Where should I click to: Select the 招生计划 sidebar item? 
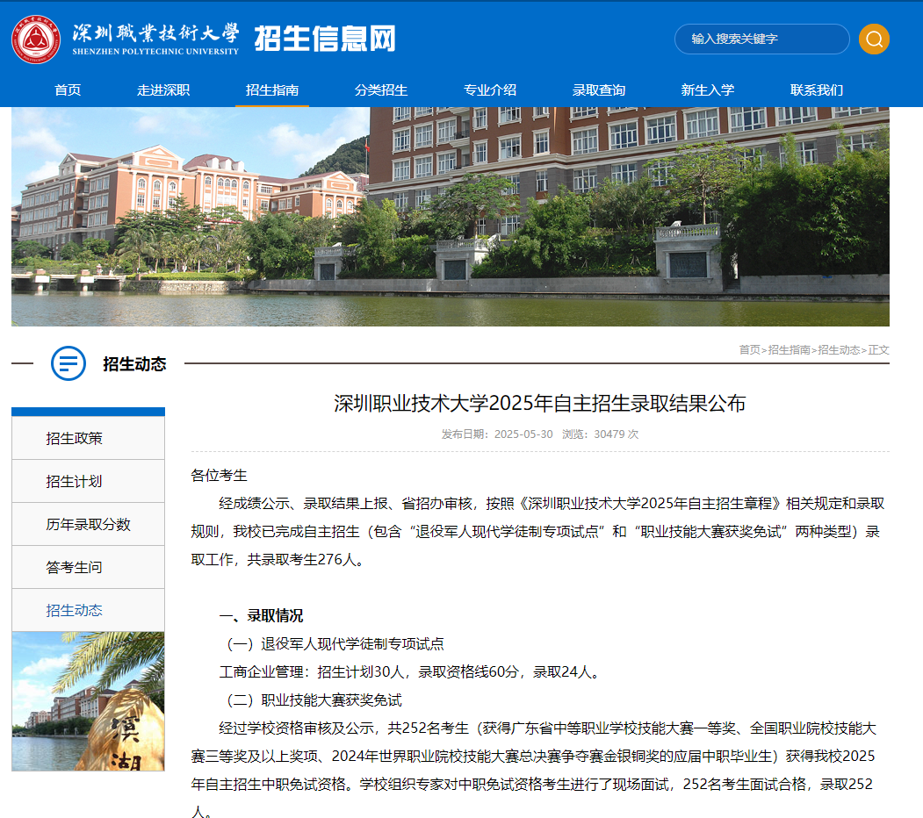(x=88, y=481)
